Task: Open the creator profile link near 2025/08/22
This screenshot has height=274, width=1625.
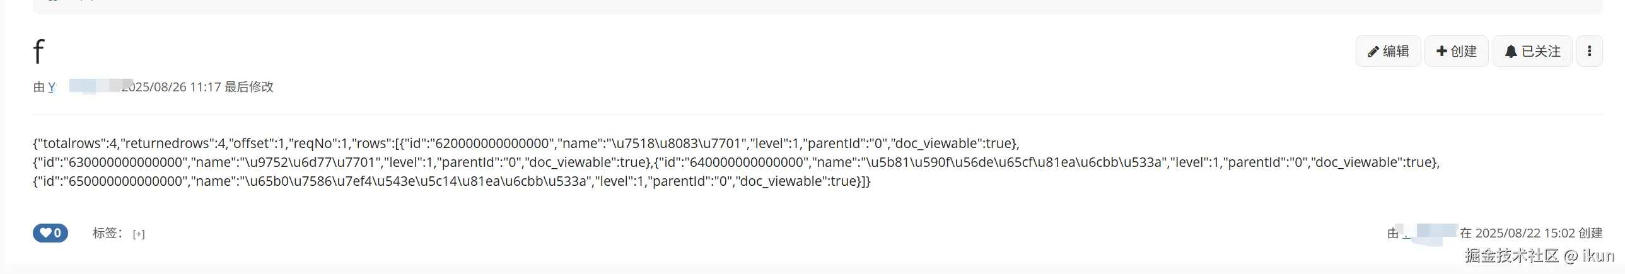Action: coord(1408,234)
